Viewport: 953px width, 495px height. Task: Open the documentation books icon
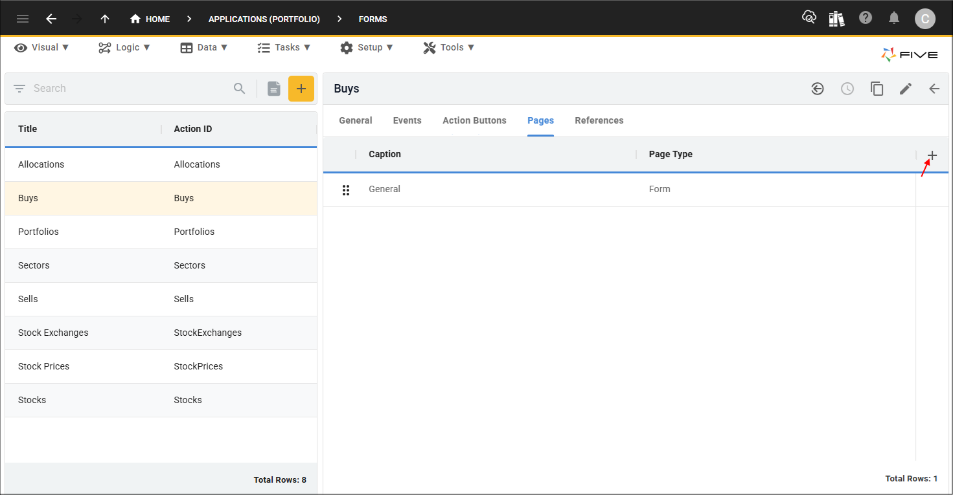[x=836, y=19]
